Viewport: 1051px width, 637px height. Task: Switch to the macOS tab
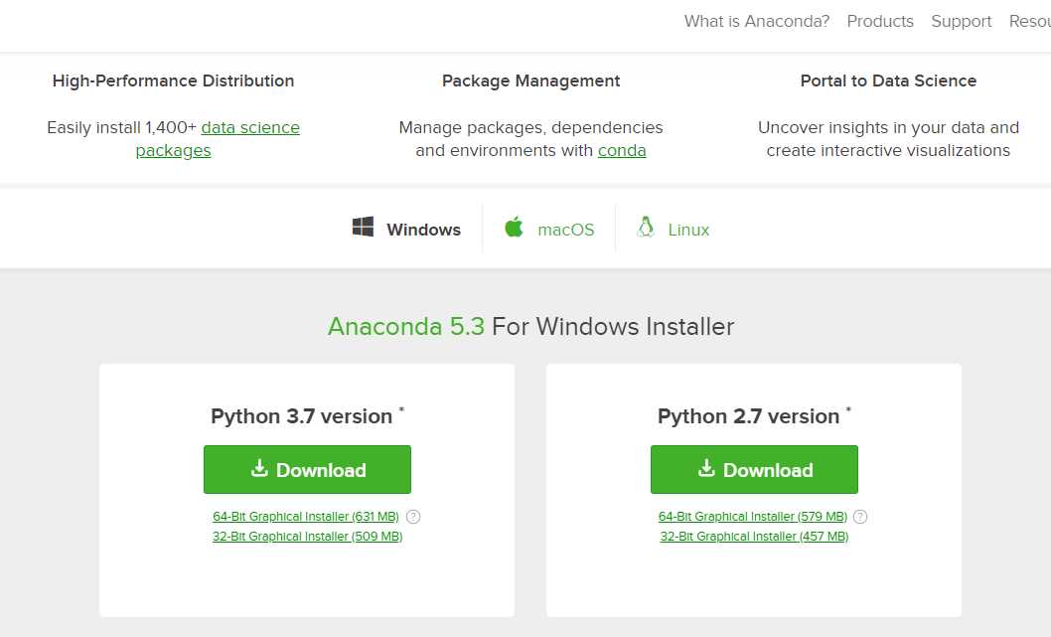565,230
